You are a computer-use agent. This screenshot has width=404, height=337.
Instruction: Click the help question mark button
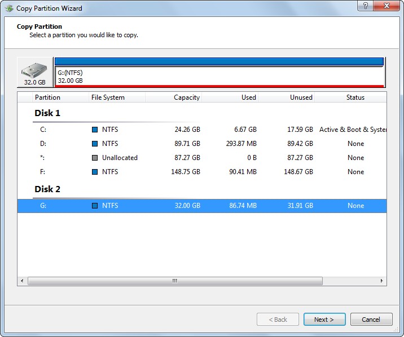pos(365,6)
